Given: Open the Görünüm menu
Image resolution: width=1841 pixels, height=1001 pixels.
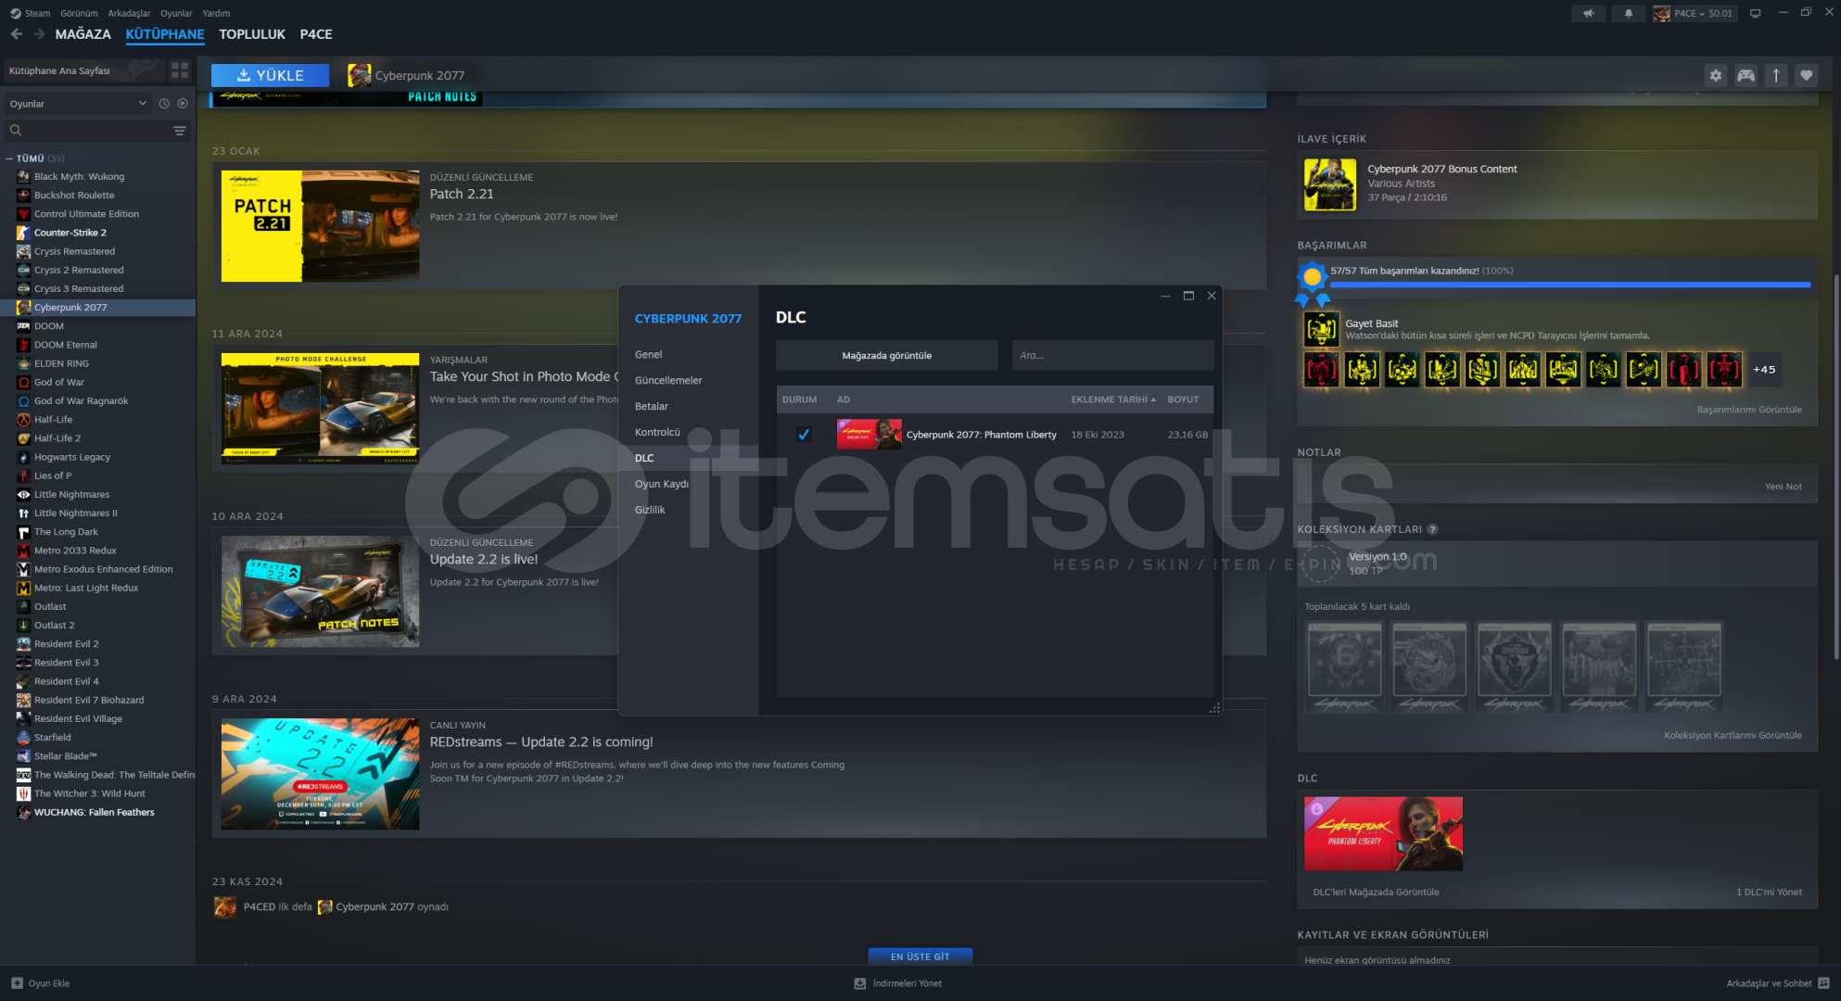Looking at the screenshot, I should (79, 13).
